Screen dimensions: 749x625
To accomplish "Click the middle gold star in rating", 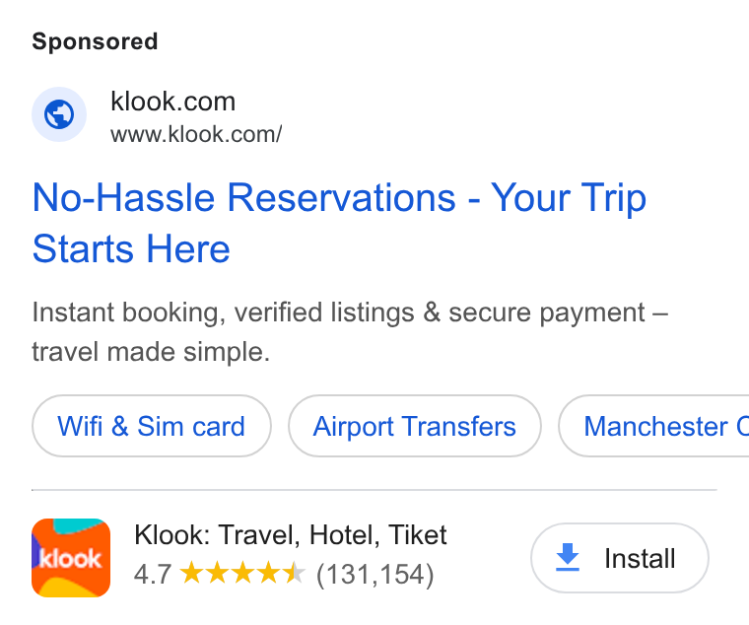I will click(x=243, y=573).
